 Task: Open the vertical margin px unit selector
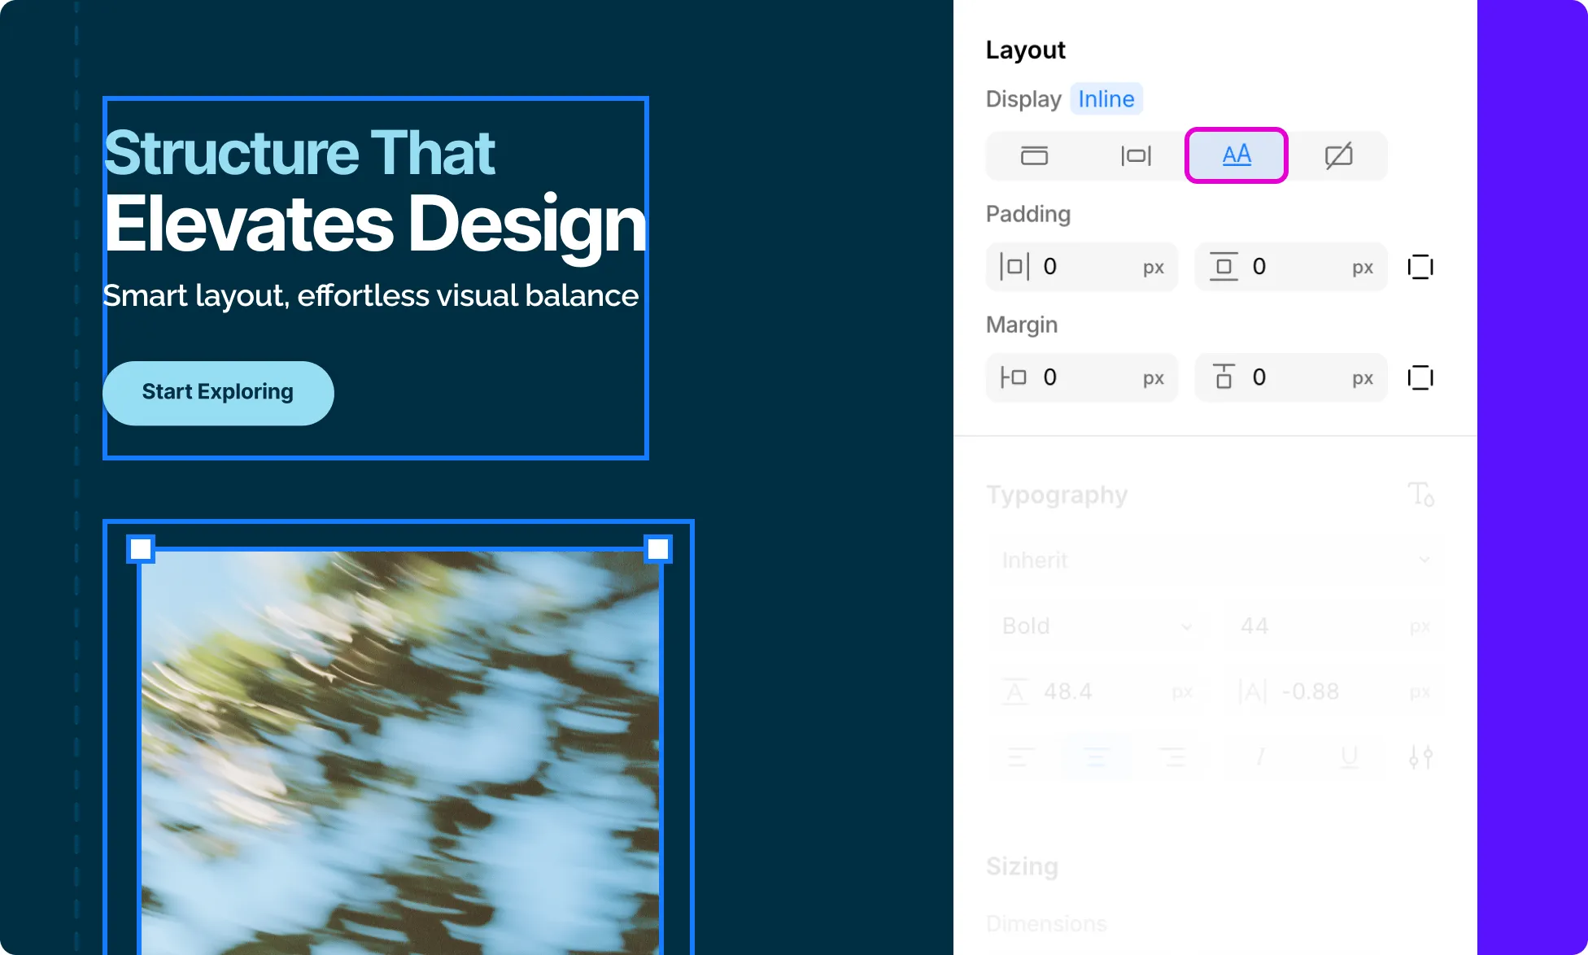point(1363,378)
